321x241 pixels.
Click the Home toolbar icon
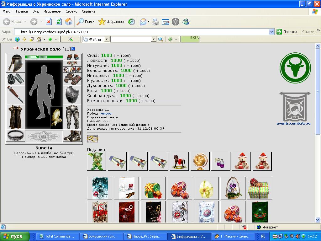[x=69, y=22]
